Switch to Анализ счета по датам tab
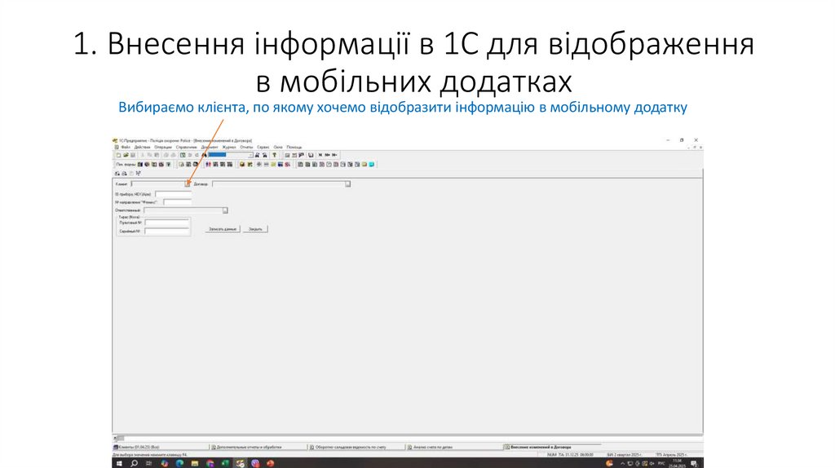835x468 pixels. click(453, 448)
